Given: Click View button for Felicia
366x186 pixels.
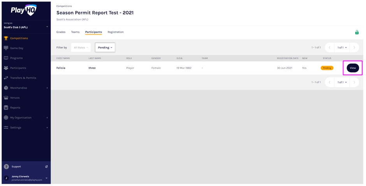Looking at the screenshot, I should (x=352, y=68).
